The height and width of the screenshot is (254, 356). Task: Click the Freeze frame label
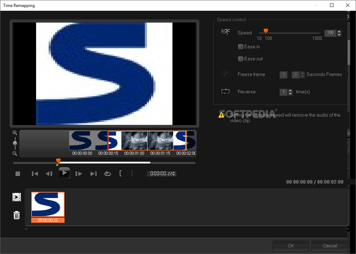pyautogui.click(x=251, y=75)
